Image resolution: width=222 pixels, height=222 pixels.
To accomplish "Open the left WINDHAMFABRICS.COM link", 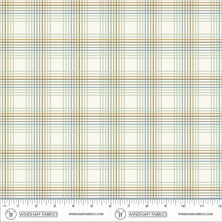I will point(86,214).
